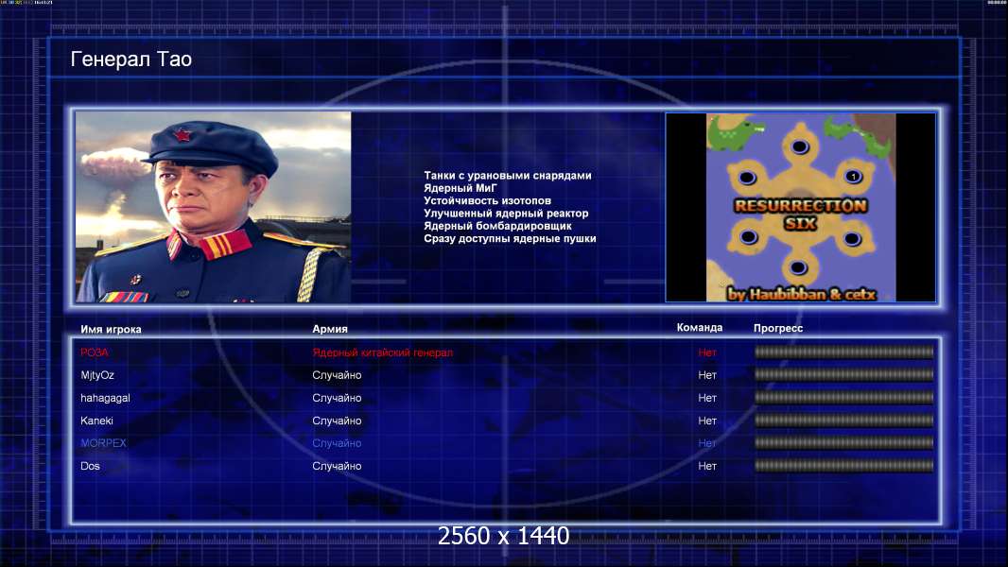The image size is (1008, 567).
Task: Click the progress bar for hahagagal
Action: coord(844,398)
